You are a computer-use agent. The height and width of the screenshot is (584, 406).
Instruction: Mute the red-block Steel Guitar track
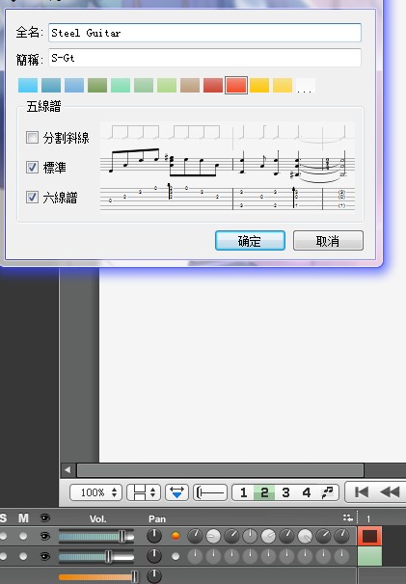23,537
